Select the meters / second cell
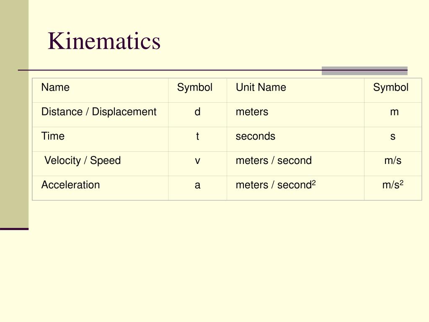Image resolution: width=429 pixels, height=322 pixels. click(x=274, y=161)
